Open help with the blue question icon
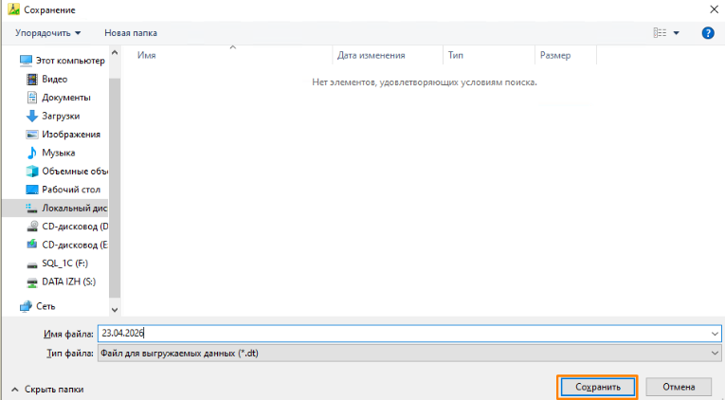 (708, 33)
